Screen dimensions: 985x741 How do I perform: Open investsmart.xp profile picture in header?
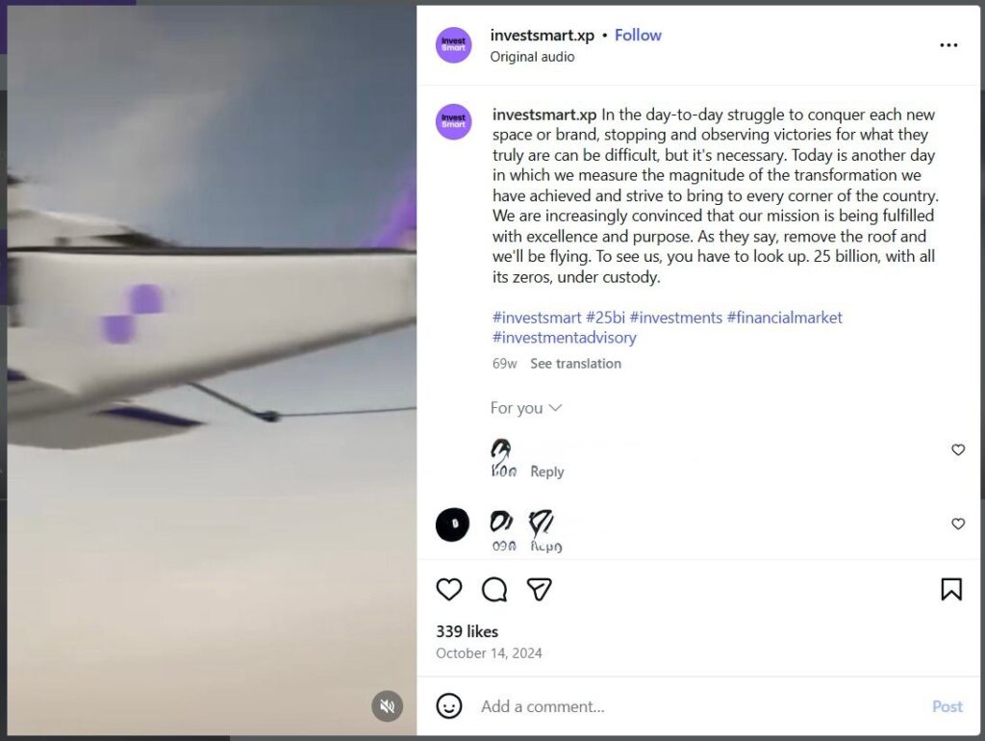454,45
